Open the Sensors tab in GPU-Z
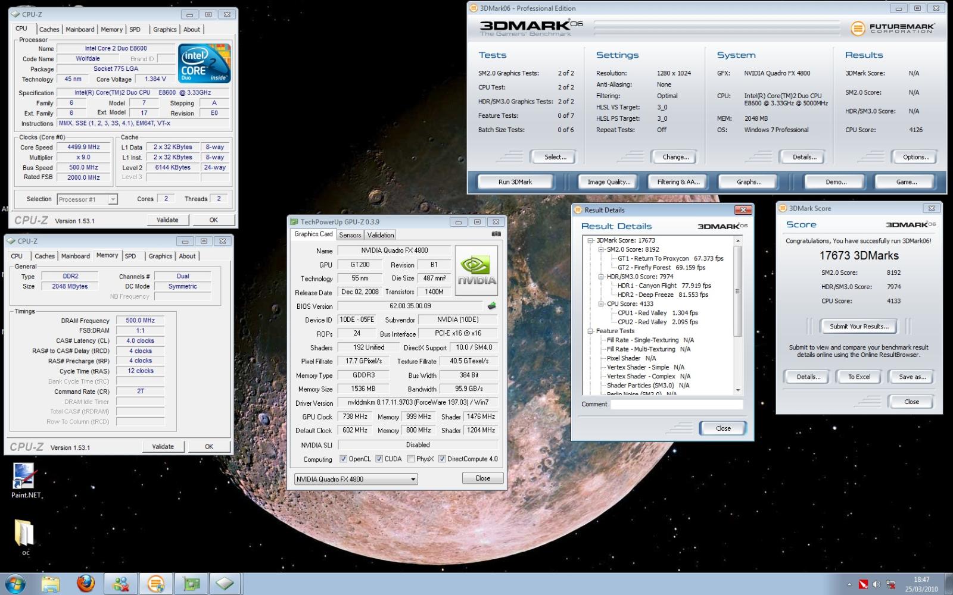This screenshot has height=595, width=953. click(x=350, y=235)
